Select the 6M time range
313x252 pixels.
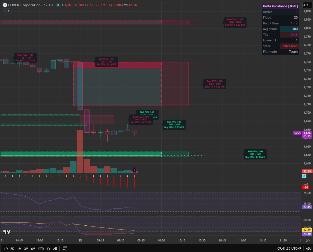point(33,249)
